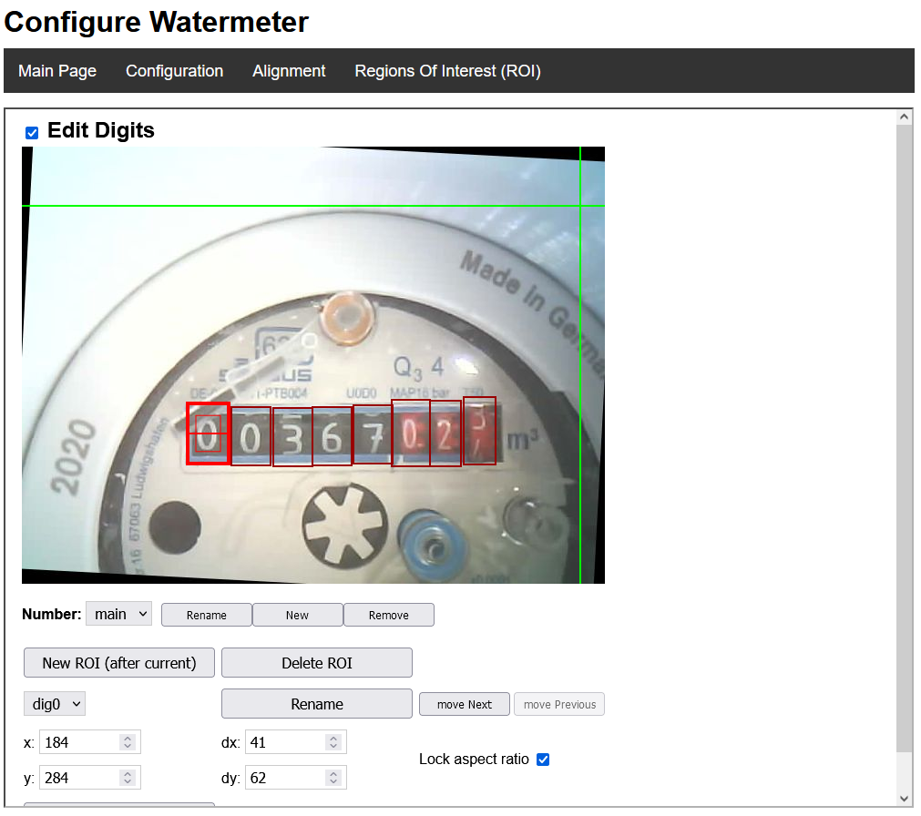Viewport: 921px width, 816px height.
Task: Click New ROI (after current) button
Action: point(119,663)
